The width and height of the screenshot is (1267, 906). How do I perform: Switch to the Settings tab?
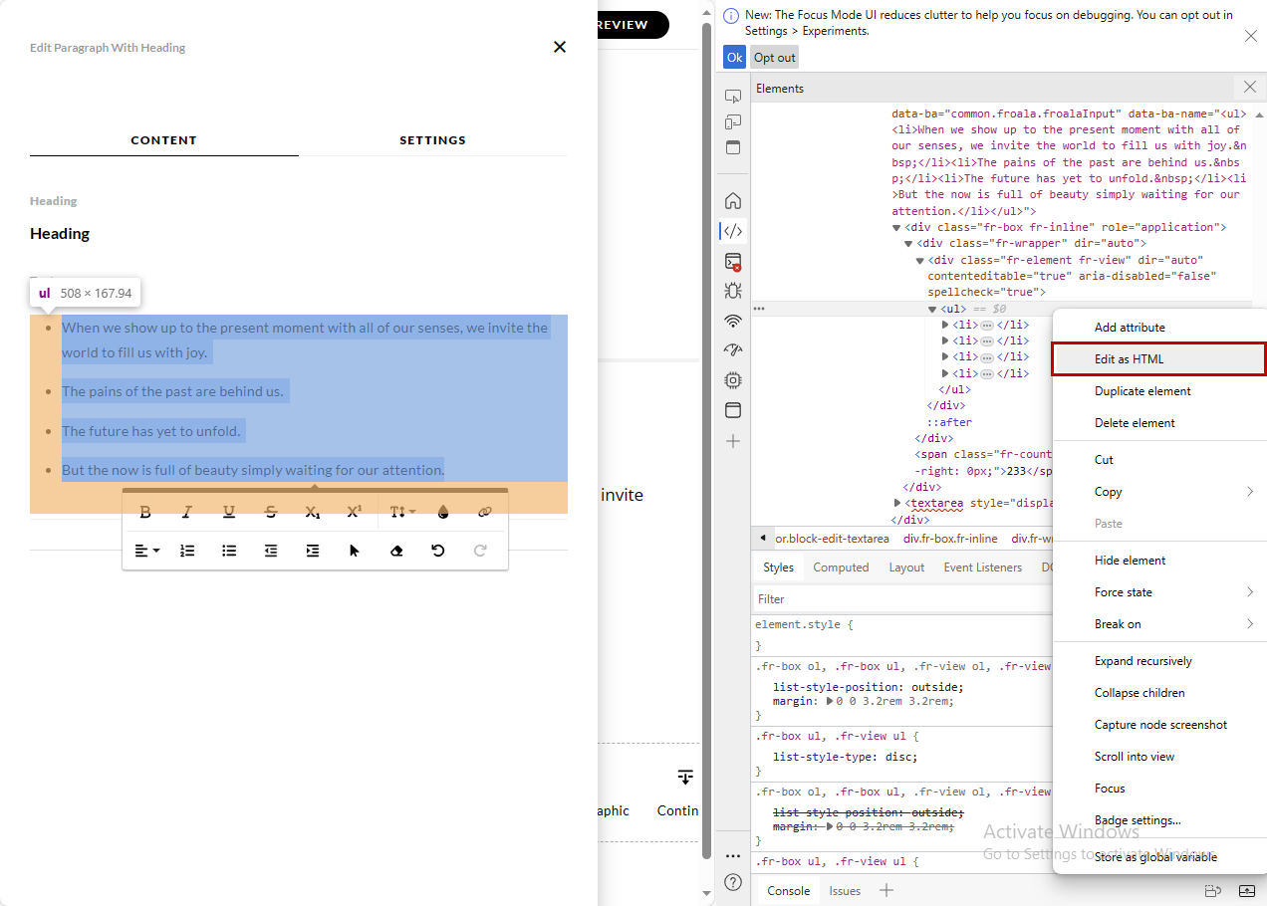coord(432,140)
